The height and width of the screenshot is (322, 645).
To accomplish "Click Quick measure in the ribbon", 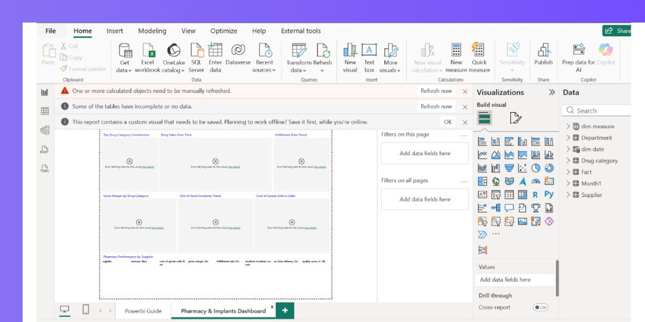I will pyautogui.click(x=479, y=58).
